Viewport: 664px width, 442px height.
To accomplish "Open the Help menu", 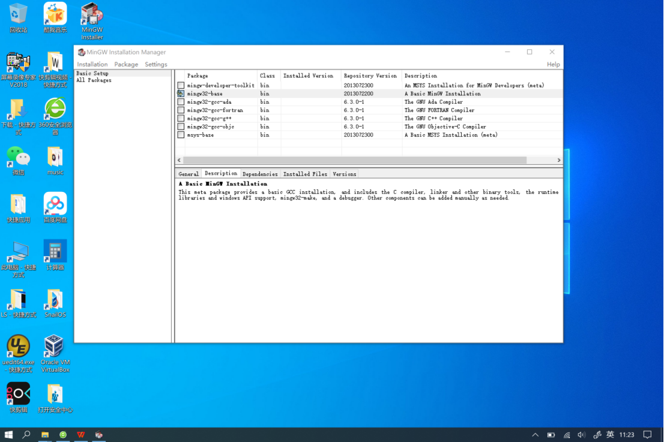I will (x=553, y=64).
